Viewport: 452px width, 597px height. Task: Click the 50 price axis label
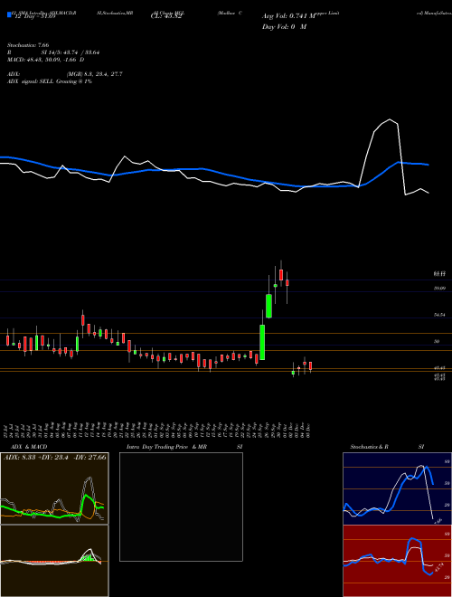437,341
